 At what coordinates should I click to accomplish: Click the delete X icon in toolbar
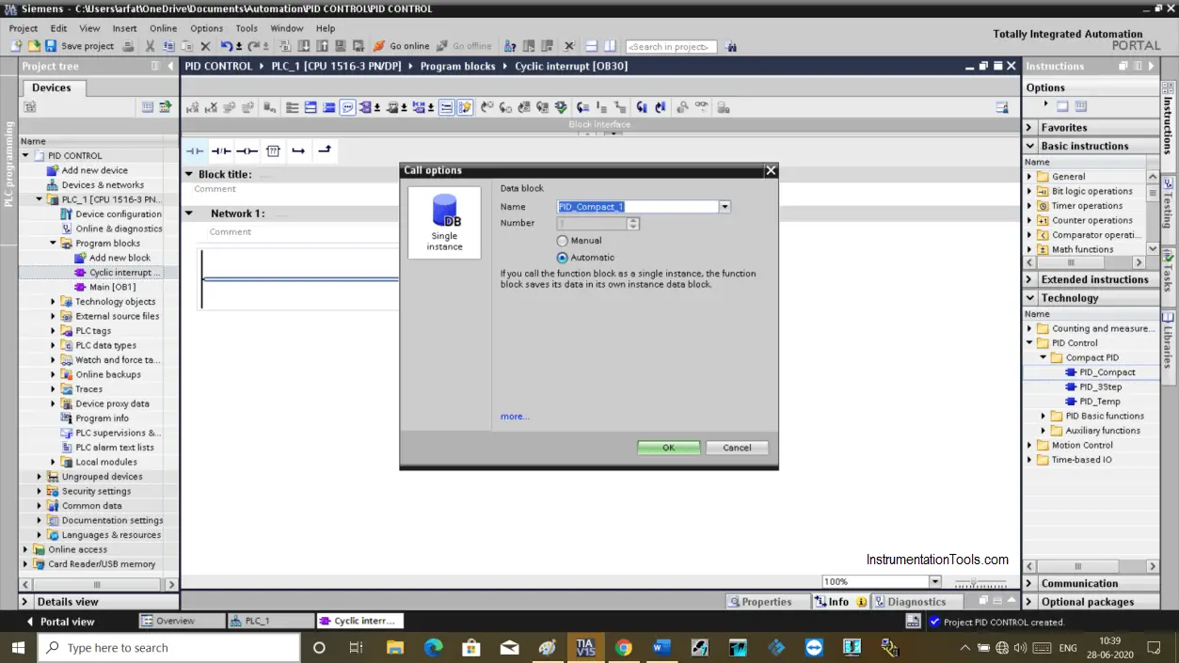coord(205,45)
